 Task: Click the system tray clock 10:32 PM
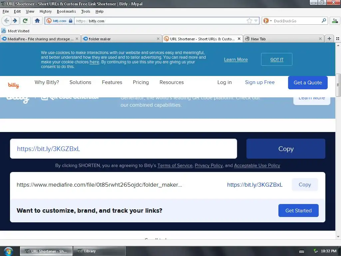coord(328,251)
